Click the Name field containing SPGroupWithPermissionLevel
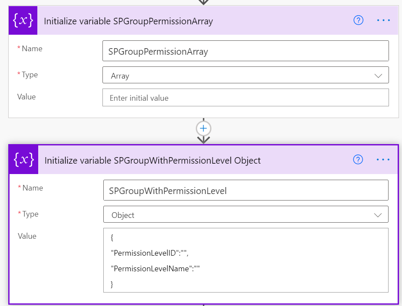402x306 pixels. coord(245,190)
